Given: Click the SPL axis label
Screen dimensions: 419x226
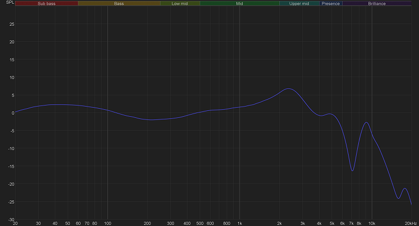Looking at the screenshot, I should pyautogui.click(x=10, y=2).
